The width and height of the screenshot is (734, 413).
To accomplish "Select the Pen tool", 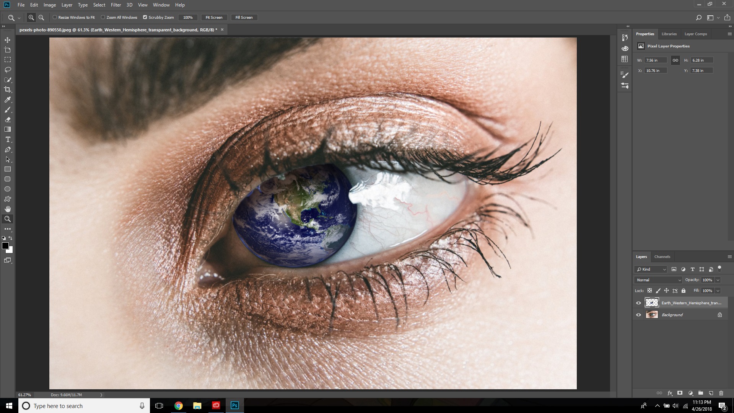I will pyautogui.click(x=8, y=149).
